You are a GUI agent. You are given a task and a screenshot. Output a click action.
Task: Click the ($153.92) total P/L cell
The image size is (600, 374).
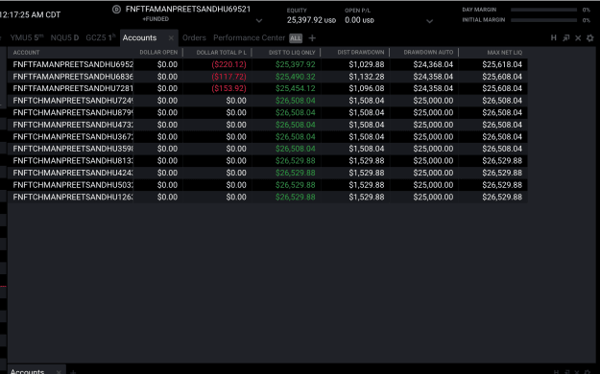coord(228,88)
